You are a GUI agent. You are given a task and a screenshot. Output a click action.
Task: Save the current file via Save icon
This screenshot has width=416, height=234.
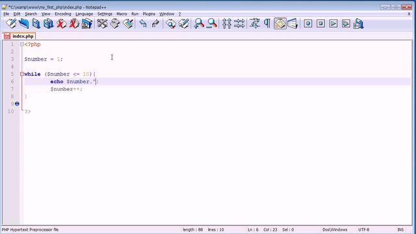tap(36, 23)
